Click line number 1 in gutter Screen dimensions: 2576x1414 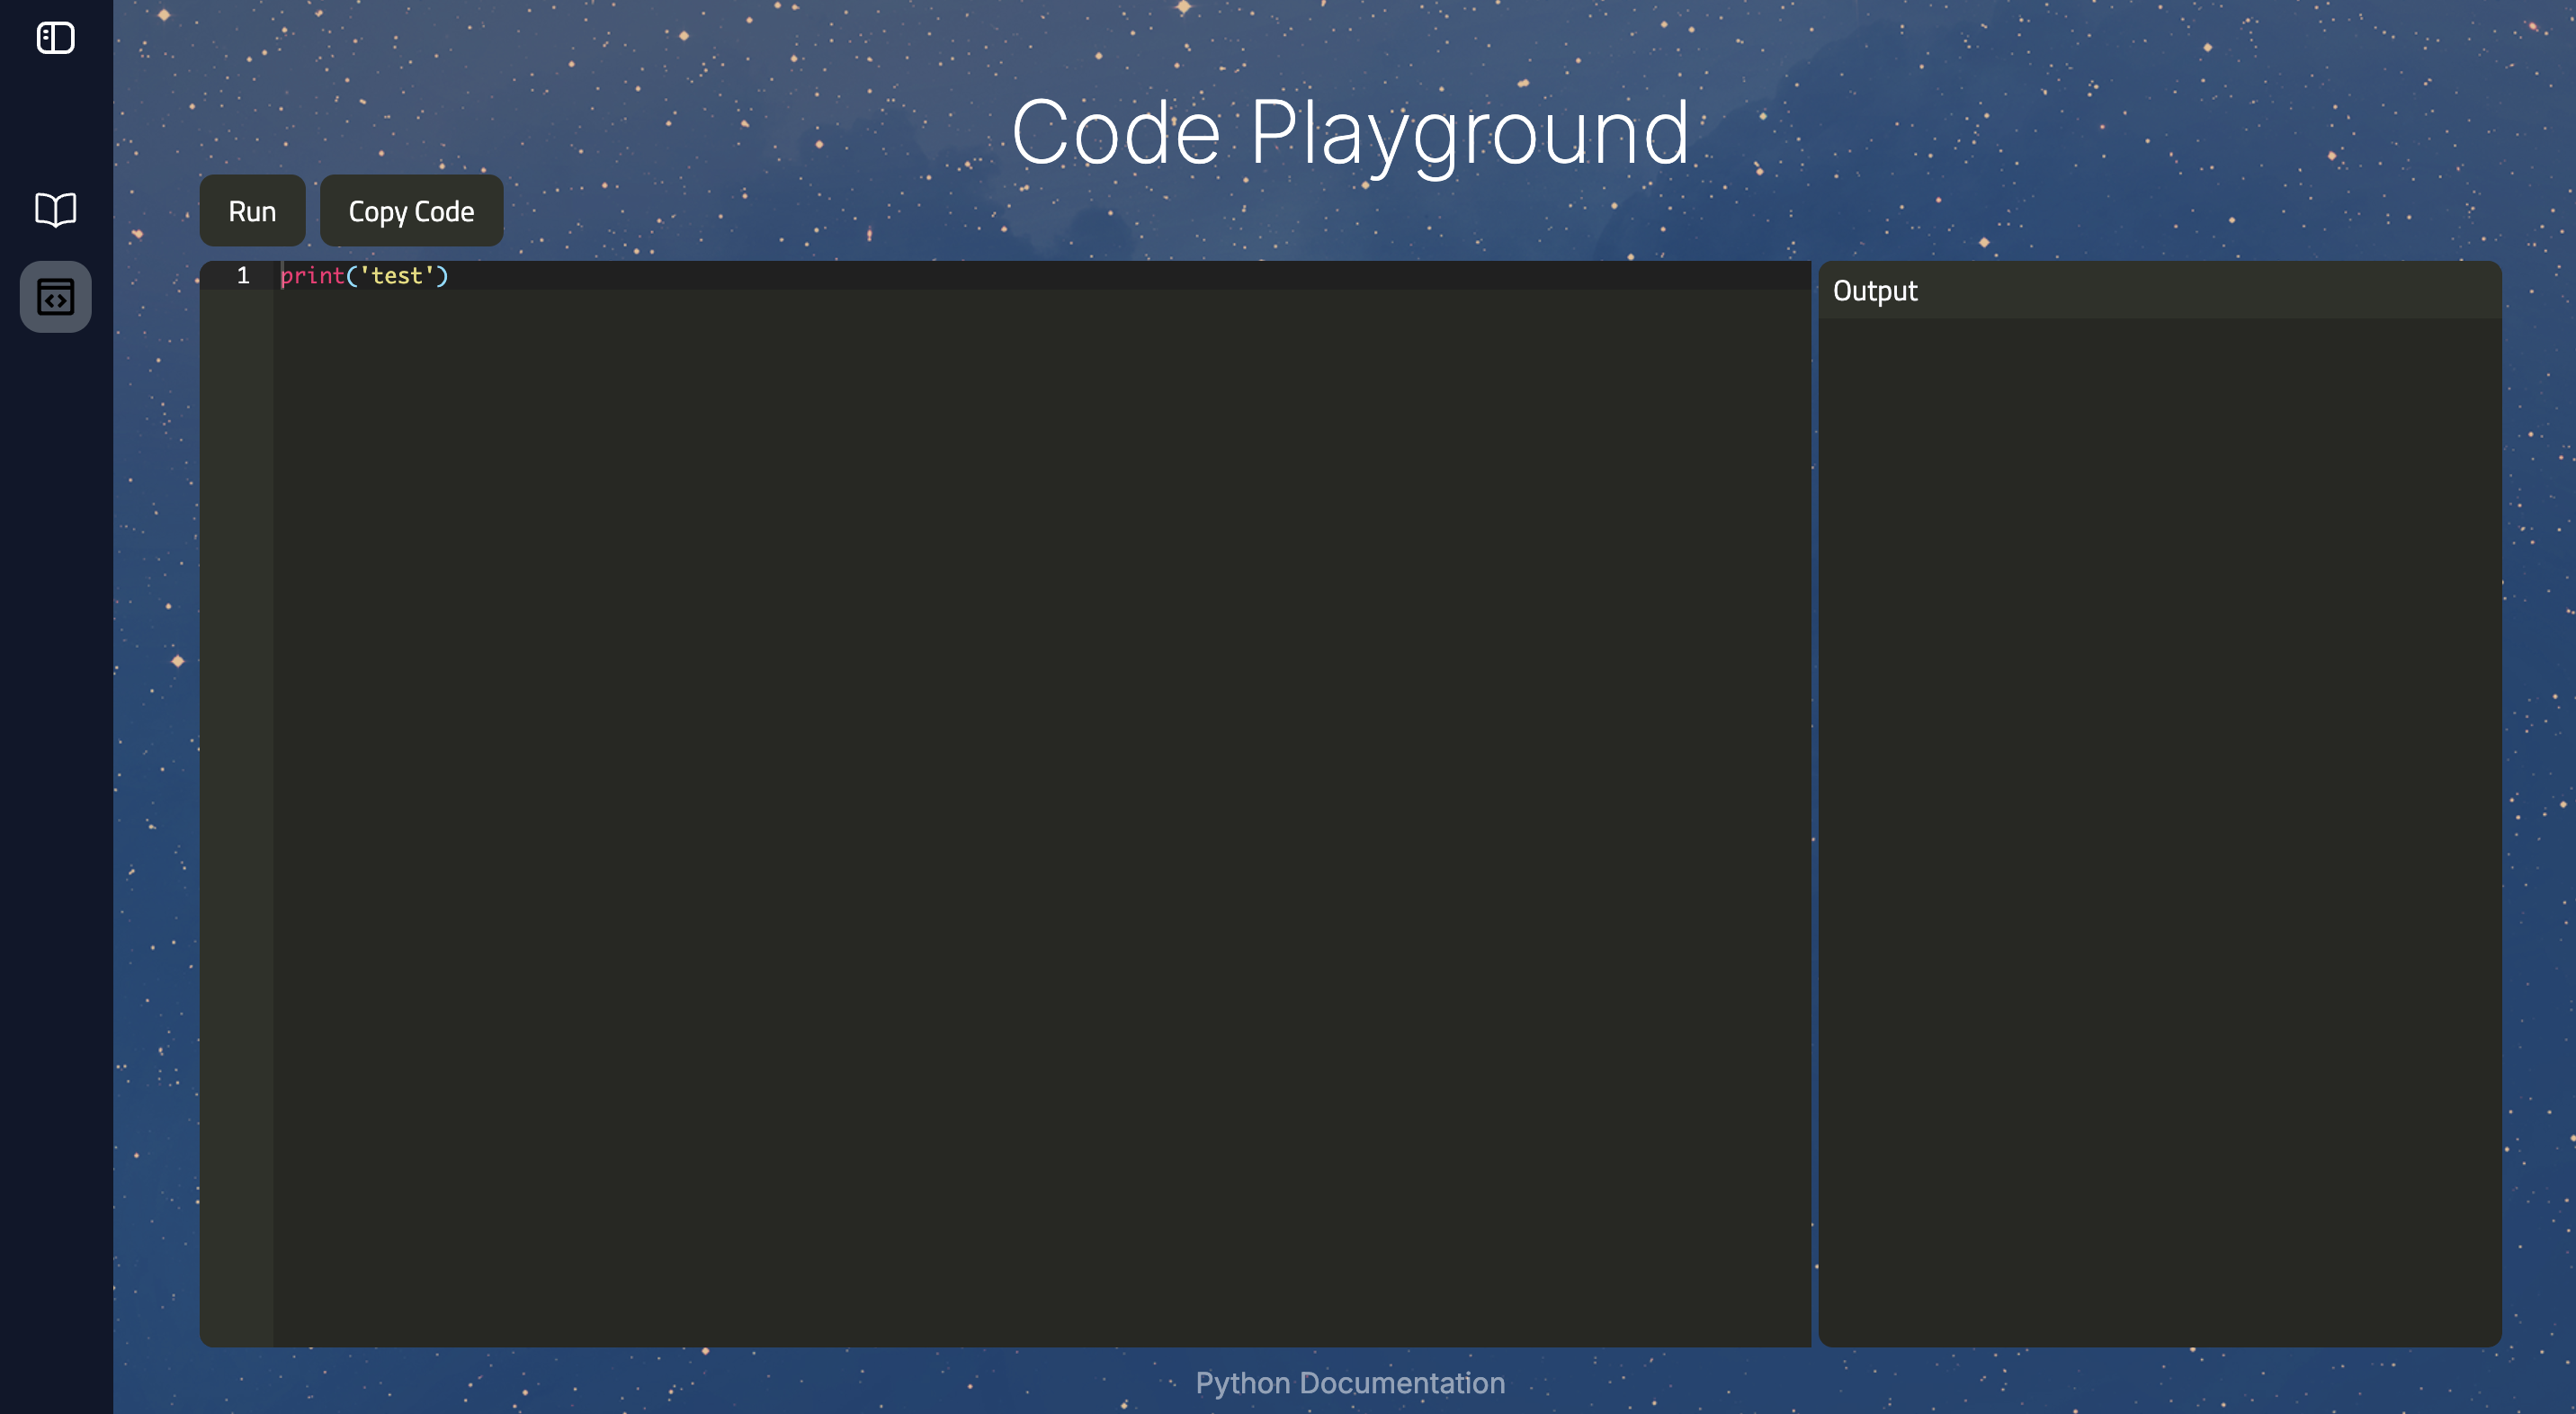click(x=243, y=276)
